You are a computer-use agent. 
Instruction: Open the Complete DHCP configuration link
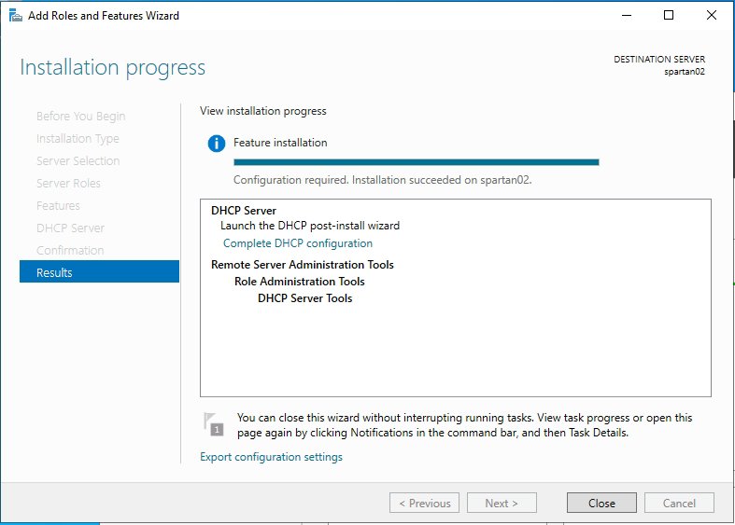[x=297, y=243]
